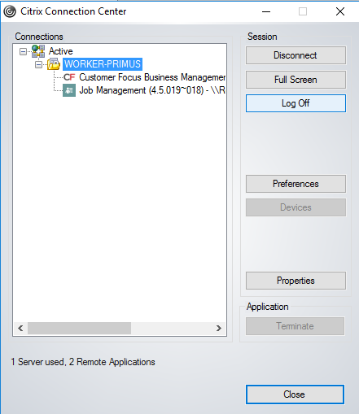The width and height of the screenshot is (359, 414).
Task: Switch session to Full Screen
Action: click(x=296, y=80)
